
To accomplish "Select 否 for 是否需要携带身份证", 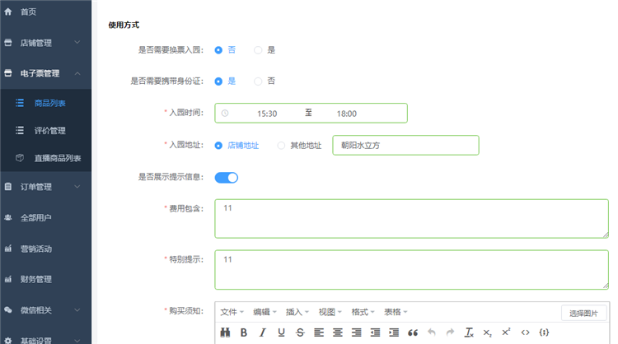I will pos(258,81).
